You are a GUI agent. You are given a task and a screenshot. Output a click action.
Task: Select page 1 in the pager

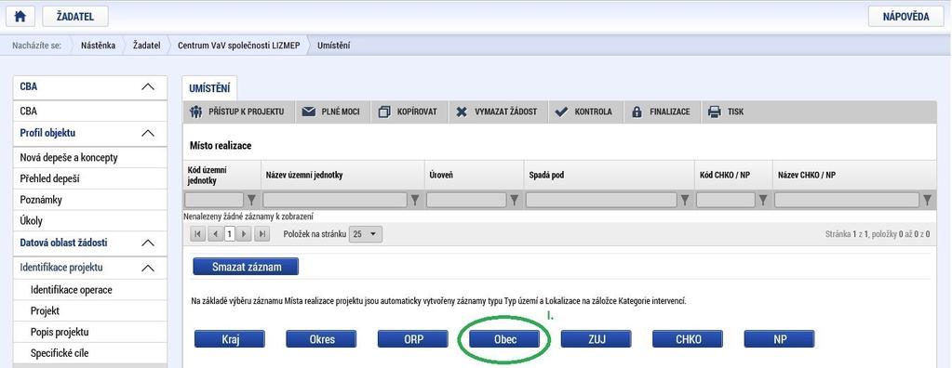click(x=230, y=233)
